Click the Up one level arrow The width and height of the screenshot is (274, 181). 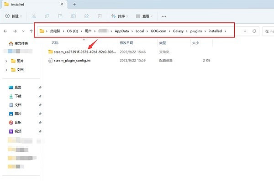[31, 31]
